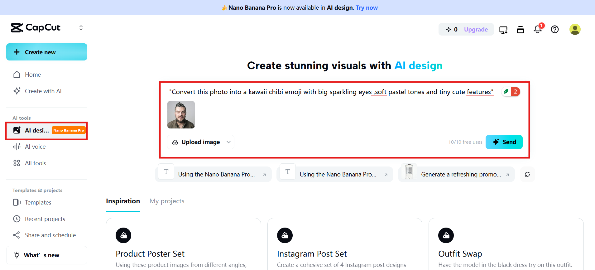The width and height of the screenshot is (595, 270).
Task: Click the Recent projects clock icon
Action: tap(17, 219)
